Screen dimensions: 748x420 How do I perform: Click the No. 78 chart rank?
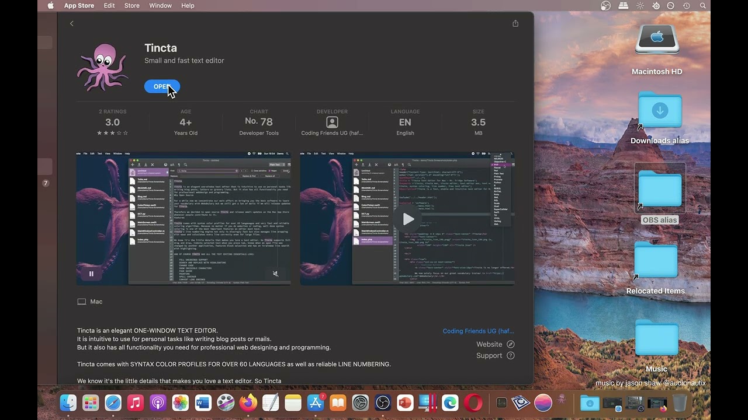259,121
